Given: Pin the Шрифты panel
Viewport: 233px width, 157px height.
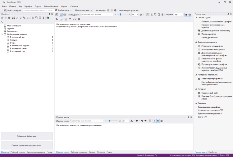Looking at the screenshot, I should point(49,14).
